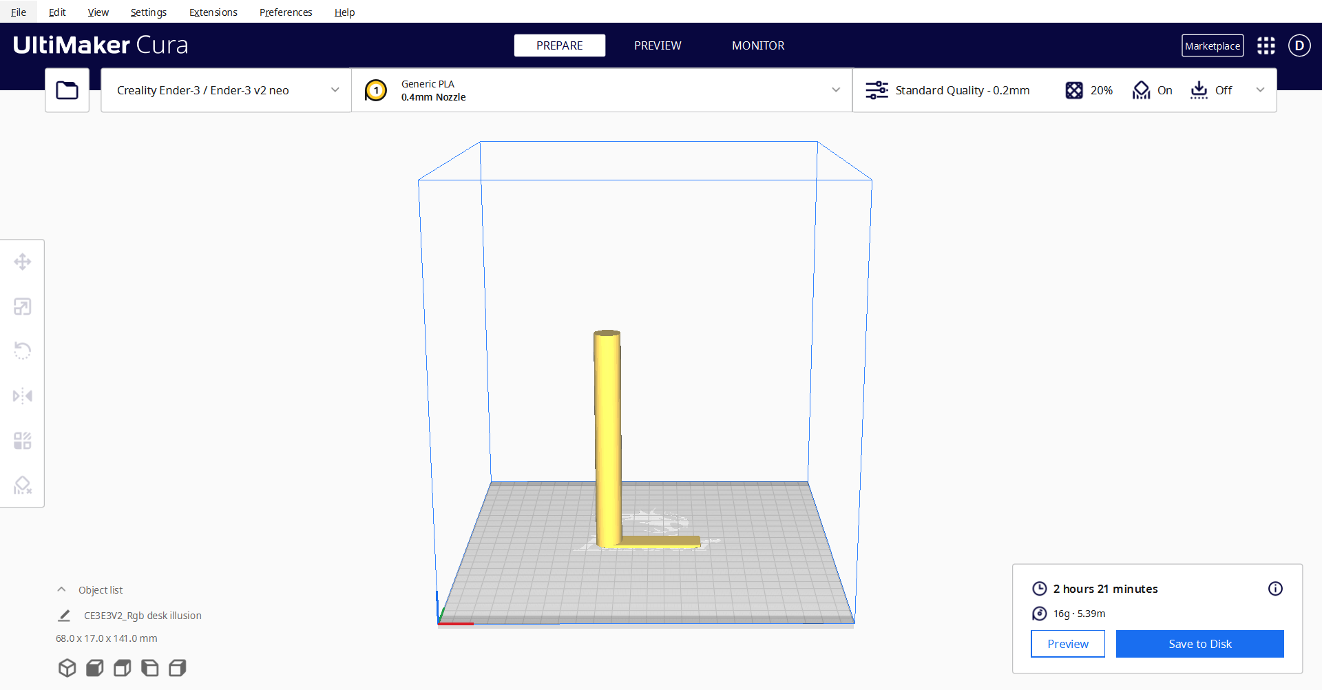The height and width of the screenshot is (690, 1322).
Task: Collapse the Object list
Action: [61, 589]
